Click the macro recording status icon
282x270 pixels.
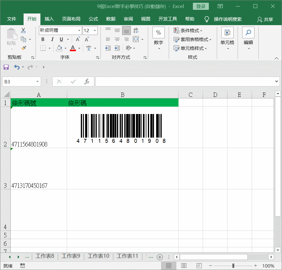coord(22,266)
